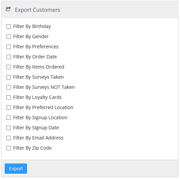Click the export share icon in header
Image resolution: width=180 pixels, height=179 pixels.
pyautogui.click(x=8, y=9)
